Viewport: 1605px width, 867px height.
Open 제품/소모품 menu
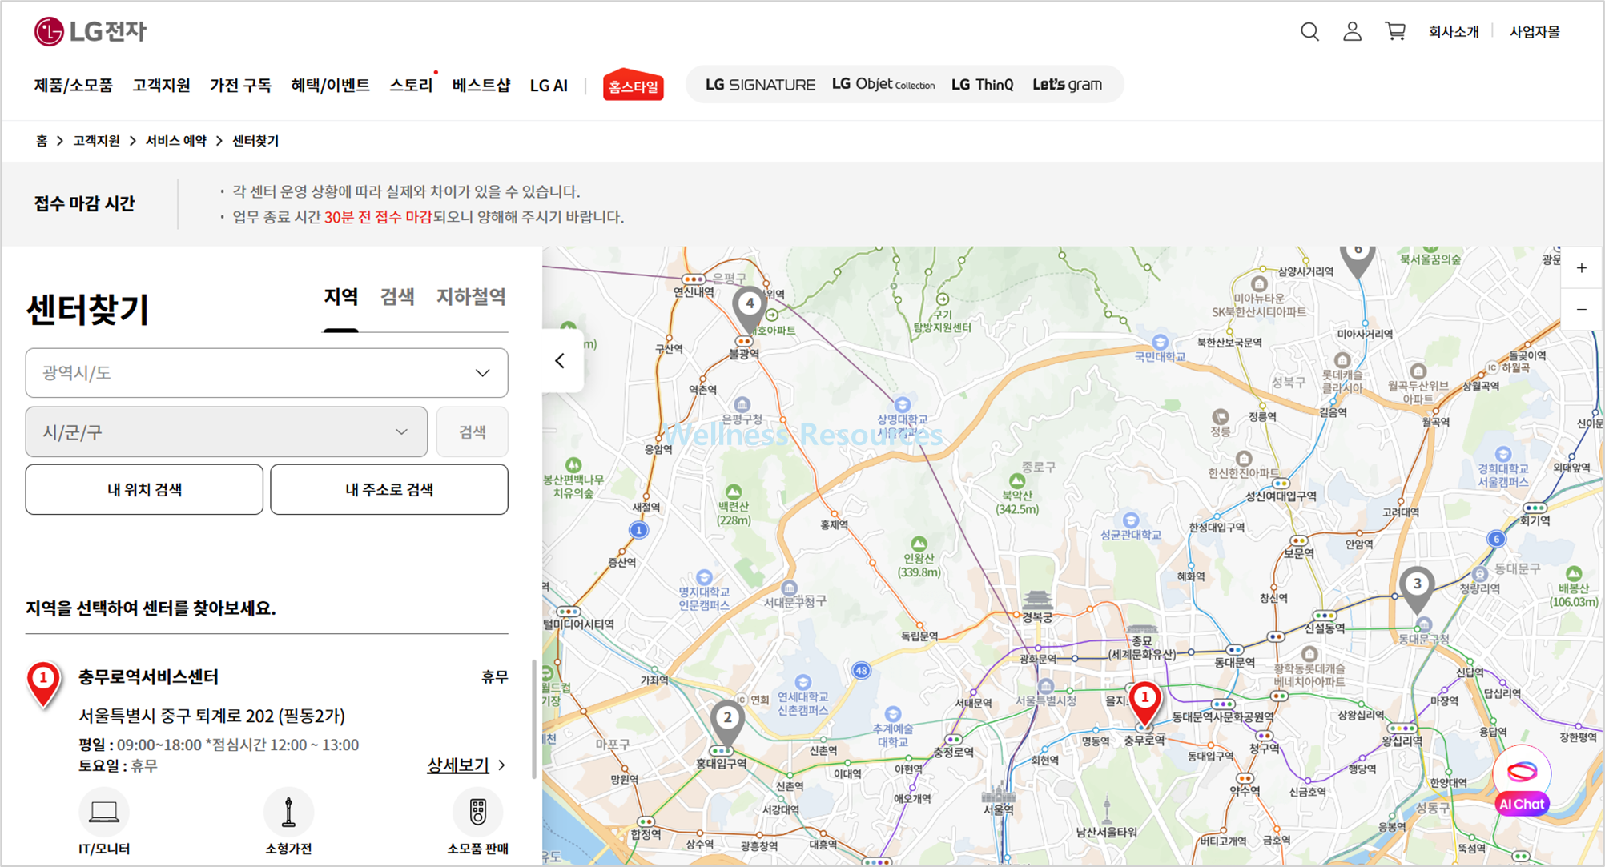(x=74, y=85)
